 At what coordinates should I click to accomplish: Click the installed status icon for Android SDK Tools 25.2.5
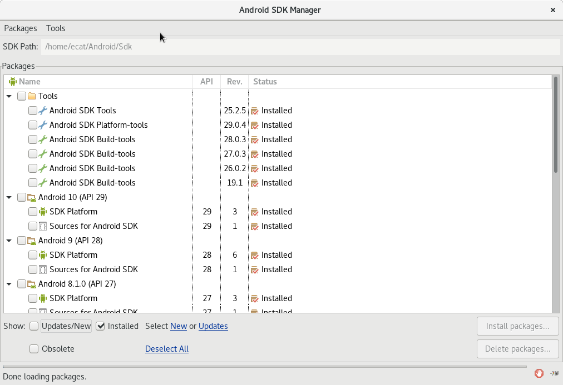point(255,111)
